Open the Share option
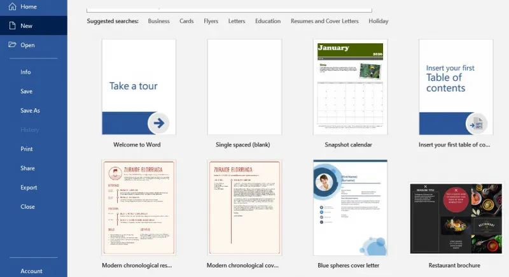Viewport: 509px width, 277px height. tap(27, 168)
